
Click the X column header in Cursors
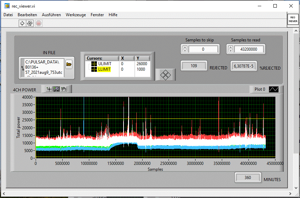click(127, 58)
